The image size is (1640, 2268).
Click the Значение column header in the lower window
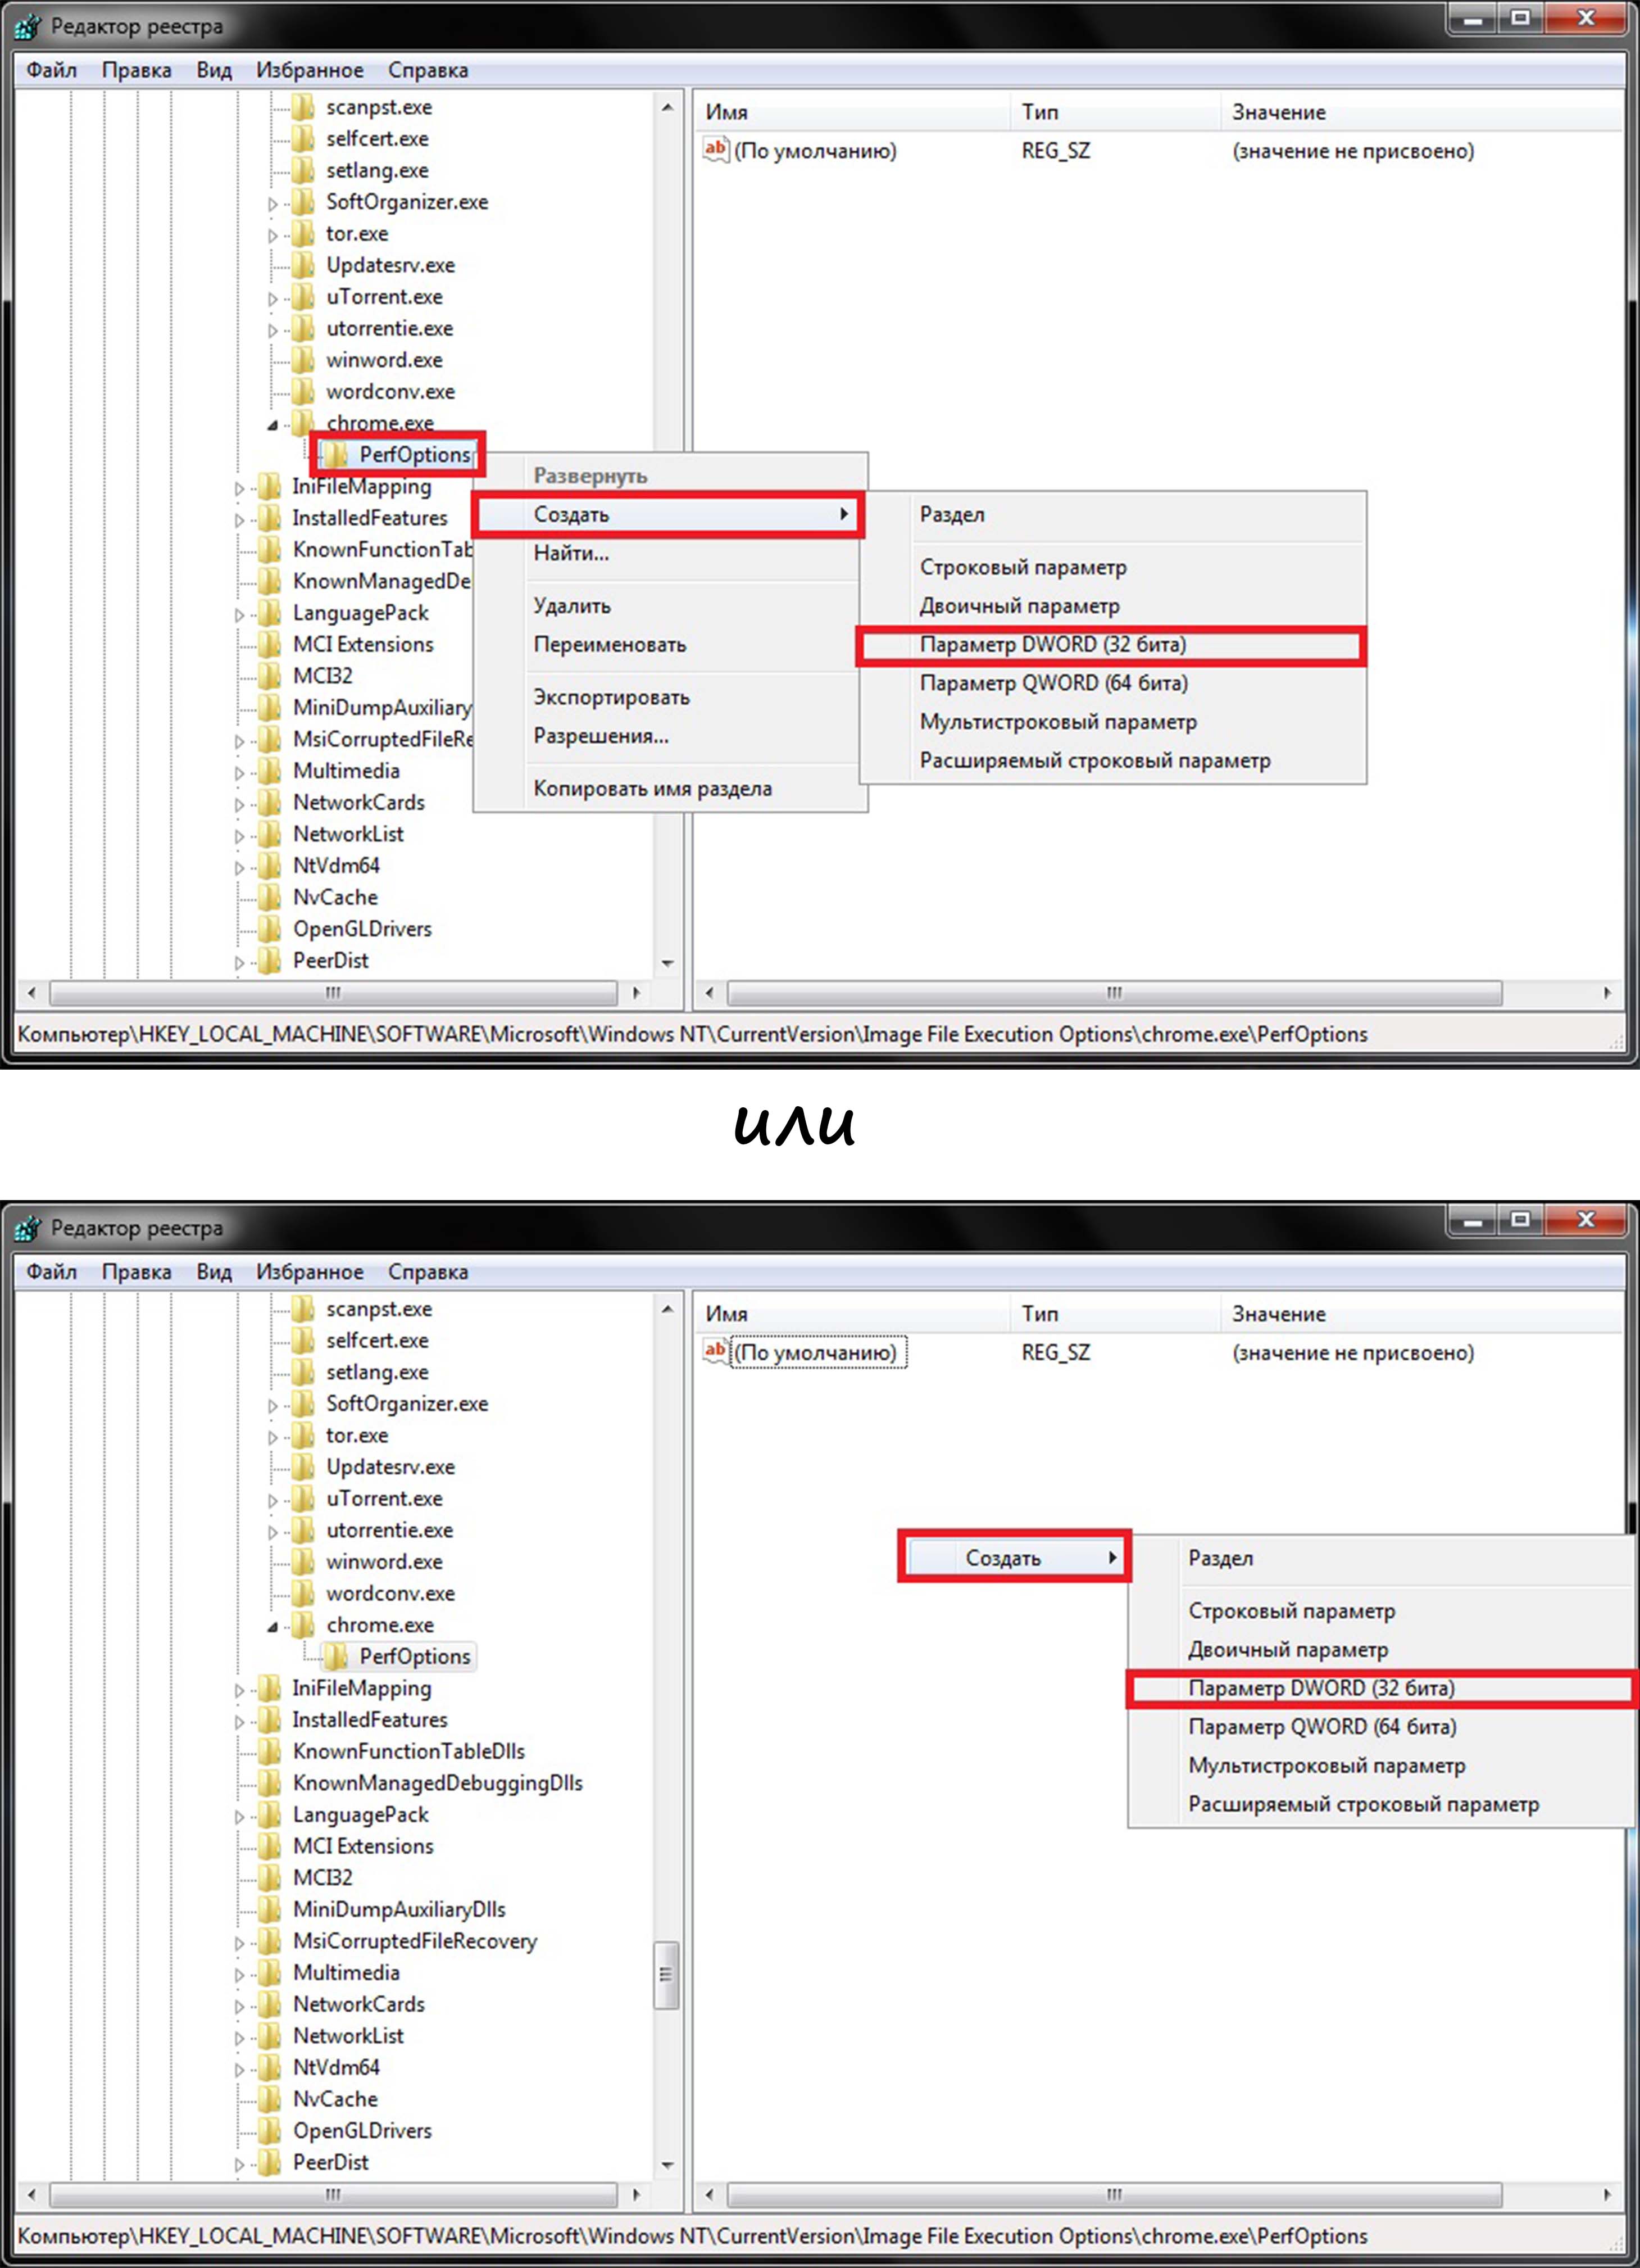click(x=1278, y=1314)
